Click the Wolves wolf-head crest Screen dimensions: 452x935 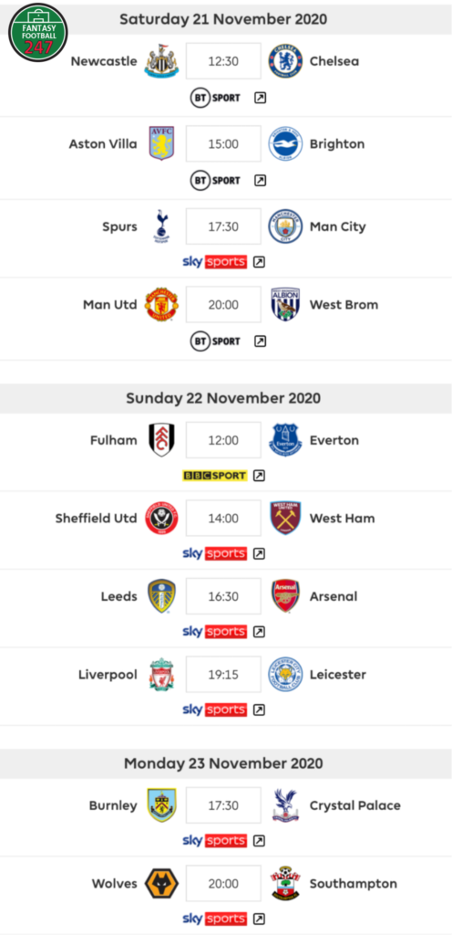(x=161, y=883)
